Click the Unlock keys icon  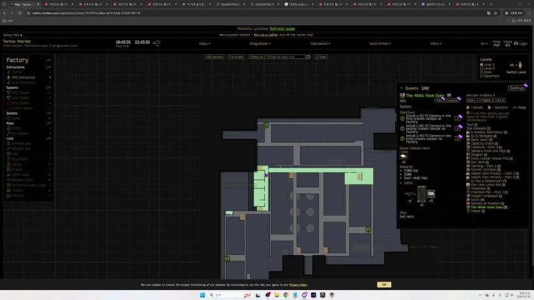tap(9, 128)
